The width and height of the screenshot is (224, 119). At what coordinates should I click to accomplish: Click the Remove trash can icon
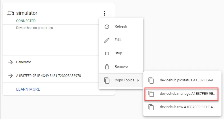pyautogui.click(x=107, y=67)
